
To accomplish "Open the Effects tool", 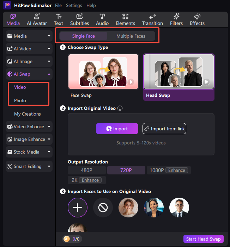I will point(197,20).
